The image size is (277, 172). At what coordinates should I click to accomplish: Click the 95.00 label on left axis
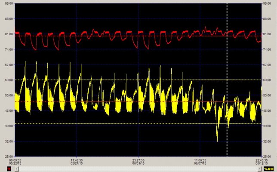pos(10,3)
